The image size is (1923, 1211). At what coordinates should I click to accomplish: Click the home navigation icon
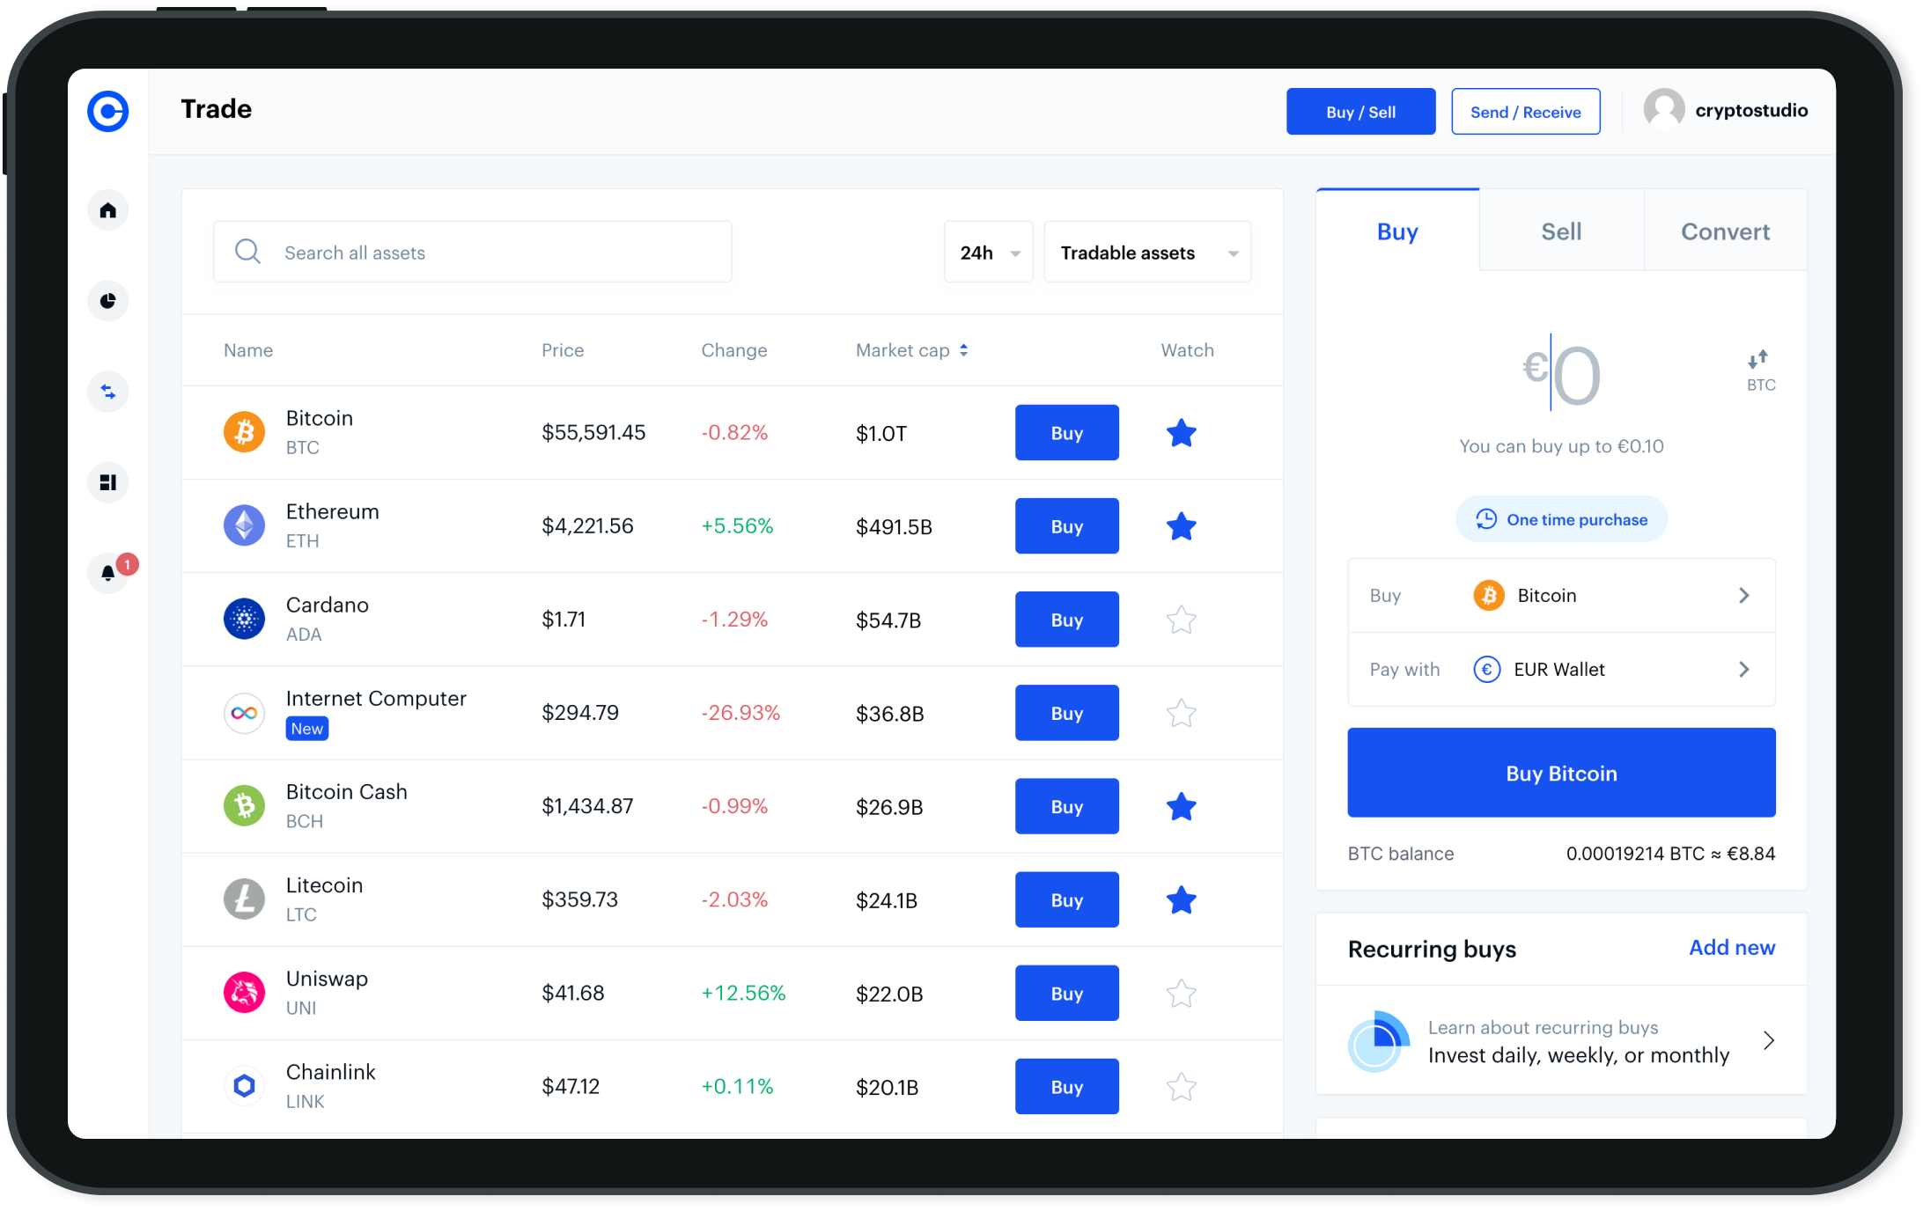(112, 209)
